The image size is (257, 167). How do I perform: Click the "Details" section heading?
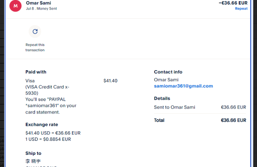coord(162,98)
